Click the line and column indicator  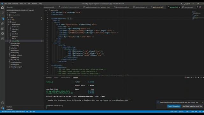coord(174,111)
